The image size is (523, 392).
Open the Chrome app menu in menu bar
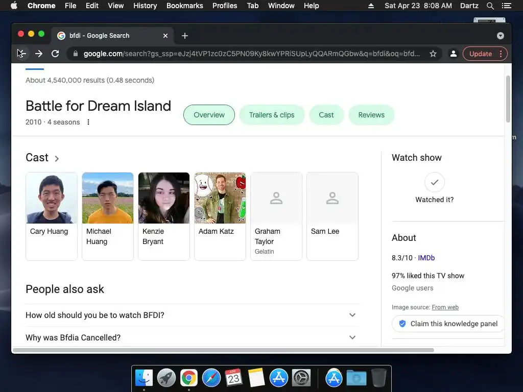click(41, 6)
